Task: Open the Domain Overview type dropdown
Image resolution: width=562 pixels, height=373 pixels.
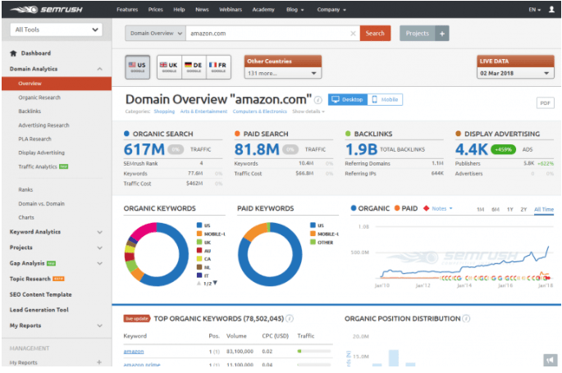Action: click(156, 34)
